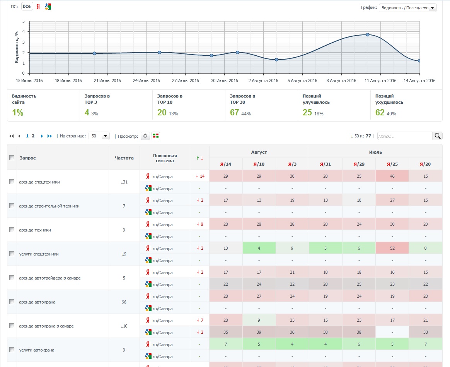Check the аренда автогрейдера в самаре row
This screenshot has width=450, height=367.
click(x=12, y=278)
